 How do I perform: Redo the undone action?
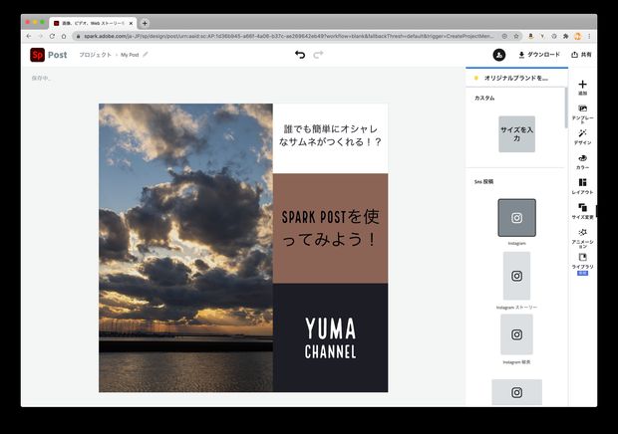318,55
